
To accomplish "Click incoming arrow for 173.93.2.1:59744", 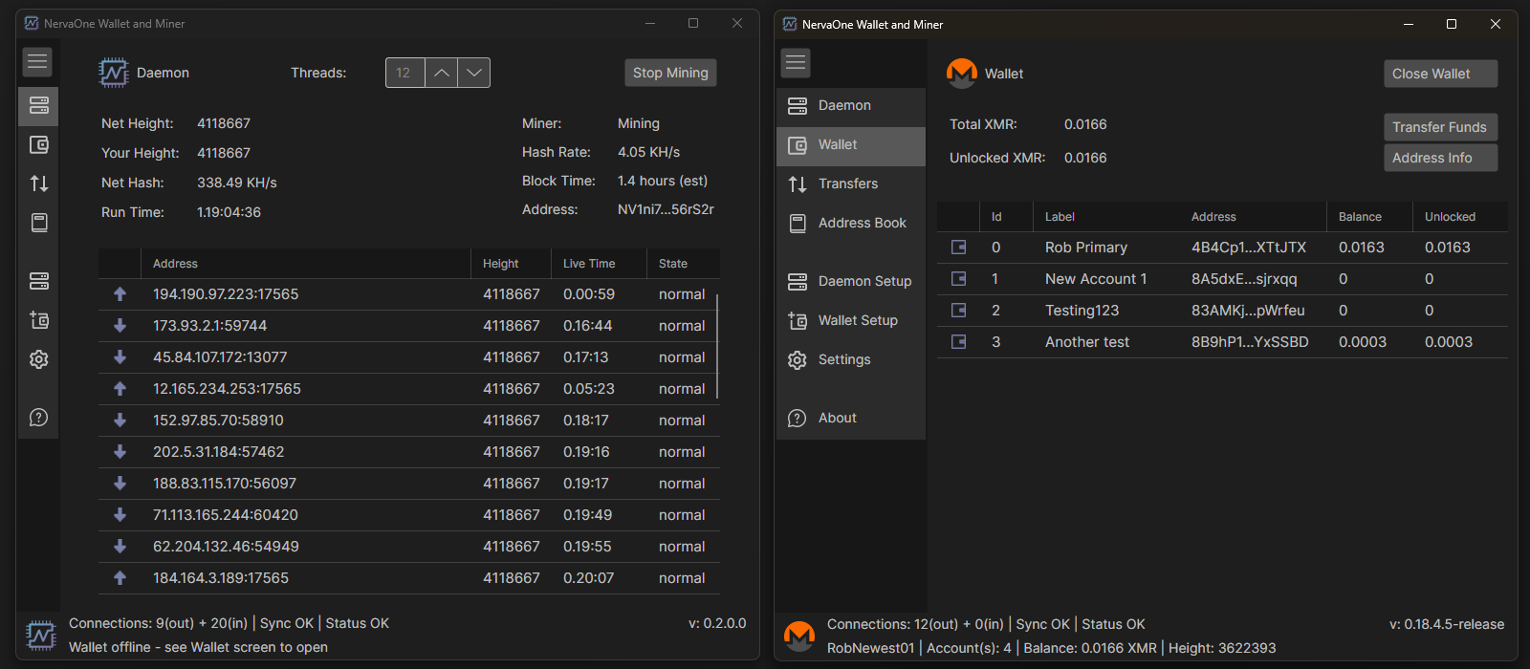I will [x=120, y=326].
